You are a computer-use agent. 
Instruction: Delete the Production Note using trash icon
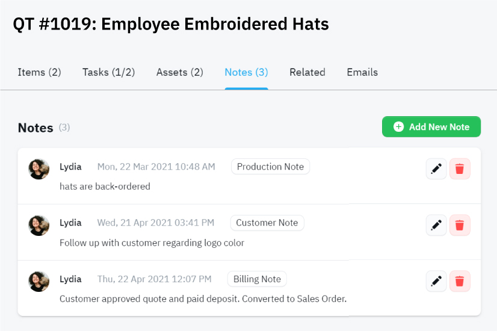pos(460,169)
